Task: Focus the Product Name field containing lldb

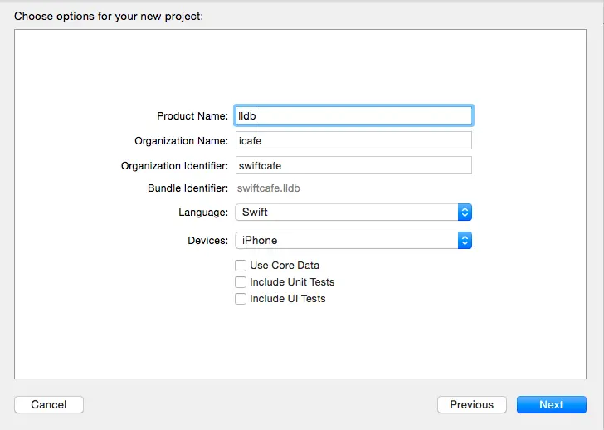Action: tap(353, 115)
